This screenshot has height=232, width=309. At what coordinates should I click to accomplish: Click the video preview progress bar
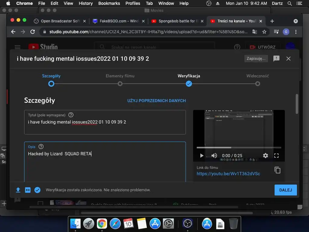coord(239,147)
